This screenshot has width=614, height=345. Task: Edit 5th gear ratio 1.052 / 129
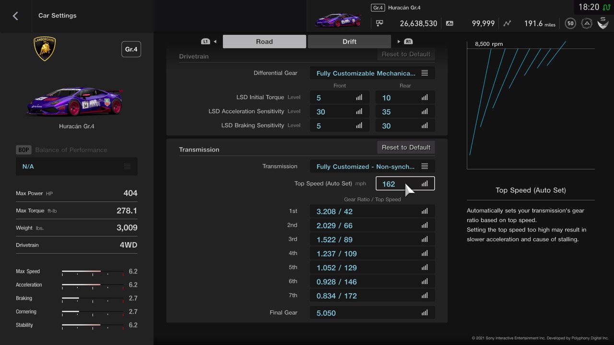(372, 267)
